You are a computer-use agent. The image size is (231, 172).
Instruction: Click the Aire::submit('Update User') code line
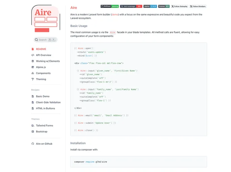click(x=95, y=123)
